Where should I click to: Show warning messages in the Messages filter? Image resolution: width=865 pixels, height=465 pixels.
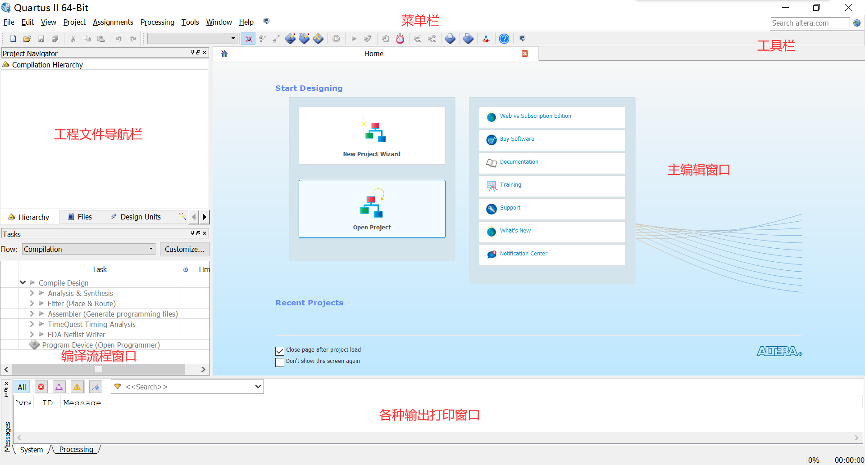(x=77, y=386)
